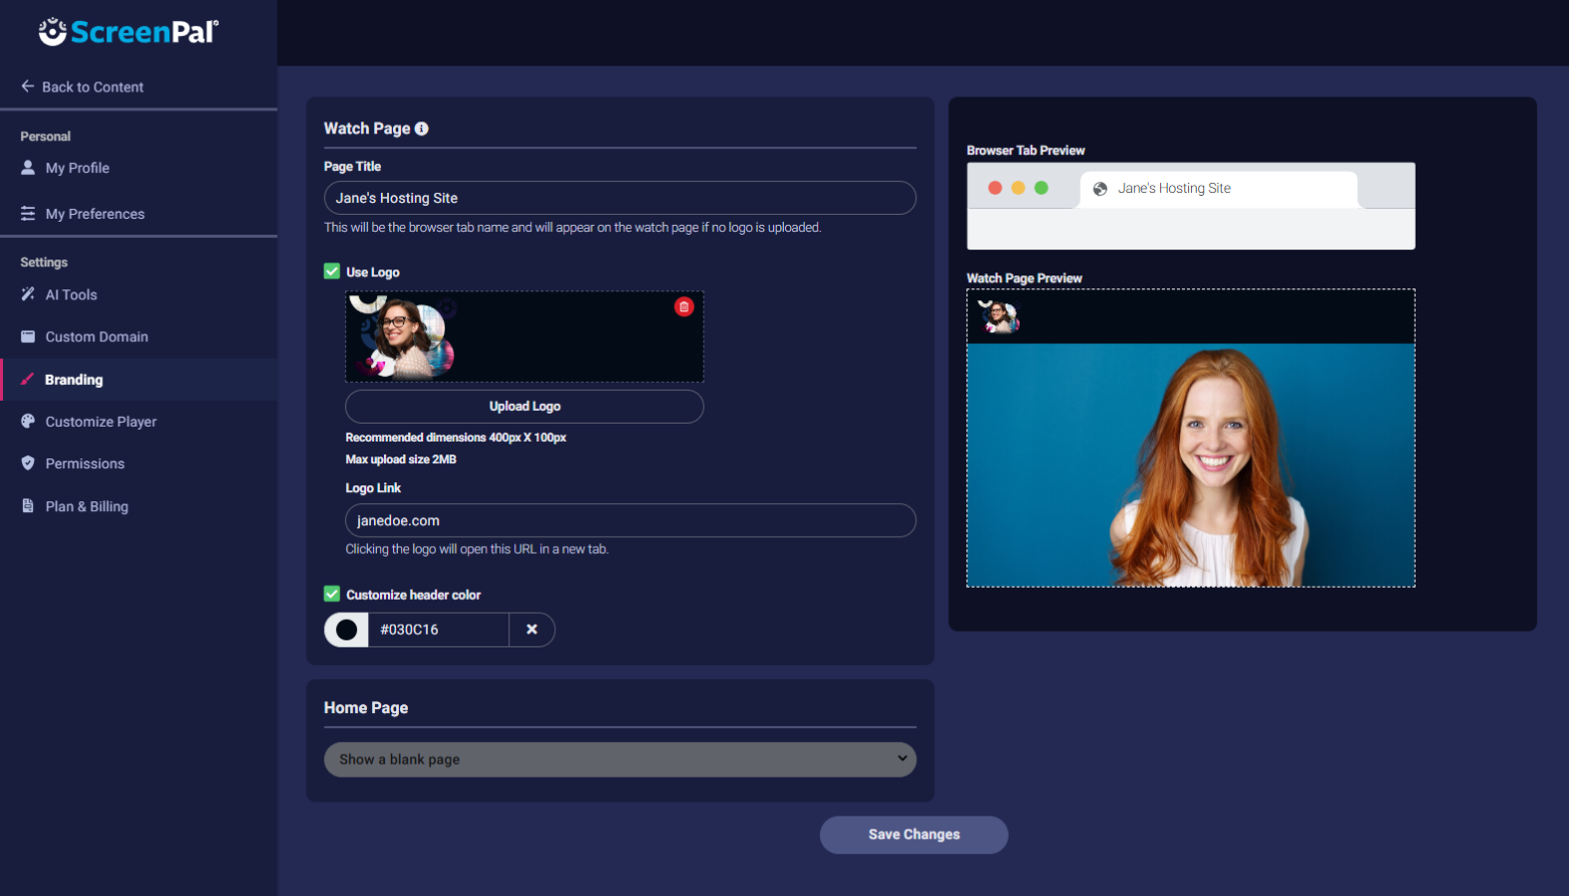Open the black header color swatch
This screenshot has width=1569, height=896.
click(x=346, y=629)
